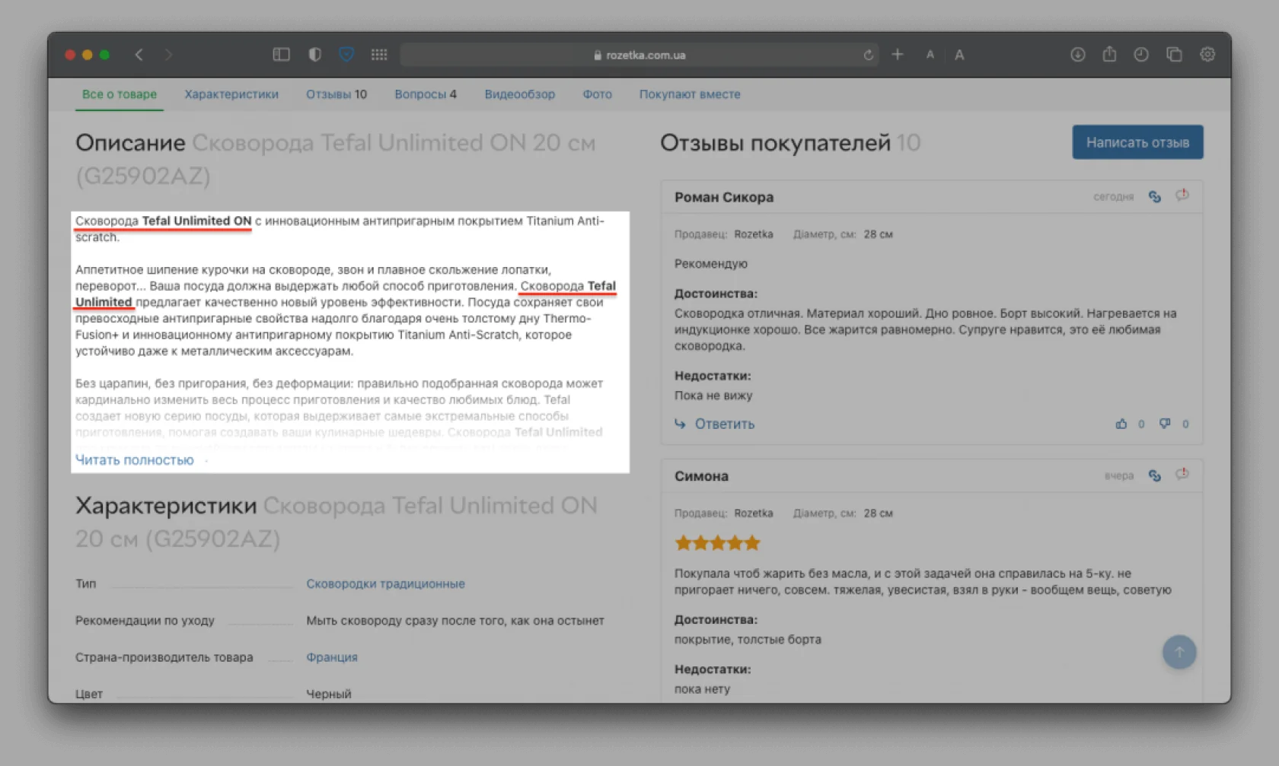Click reviewer name 'Симона'
This screenshot has height=766, width=1279.
pos(701,476)
